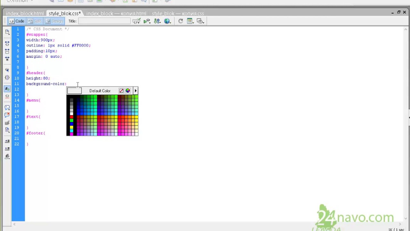Switch to Split view
Image resolution: width=410 pixels, height=231 pixels.
(35, 21)
